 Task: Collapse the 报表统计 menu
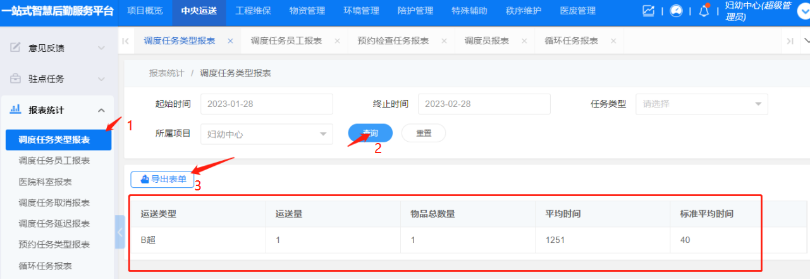point(101,110)
